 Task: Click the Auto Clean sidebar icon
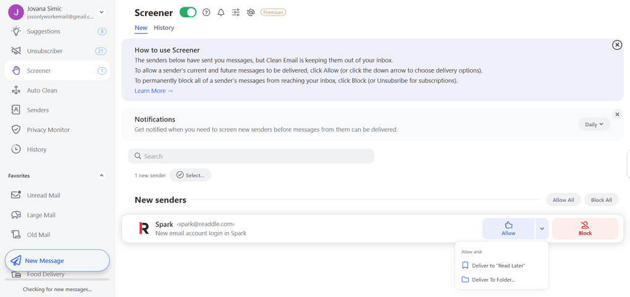pyautogui.click(x=15, y=90)
